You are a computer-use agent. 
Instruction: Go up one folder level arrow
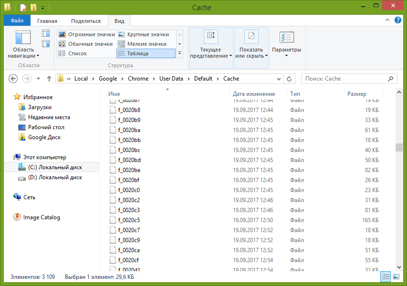49,79
